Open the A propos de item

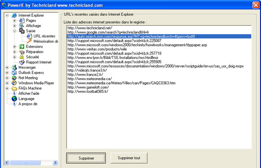pyautogui.click(x=28, y=104)
